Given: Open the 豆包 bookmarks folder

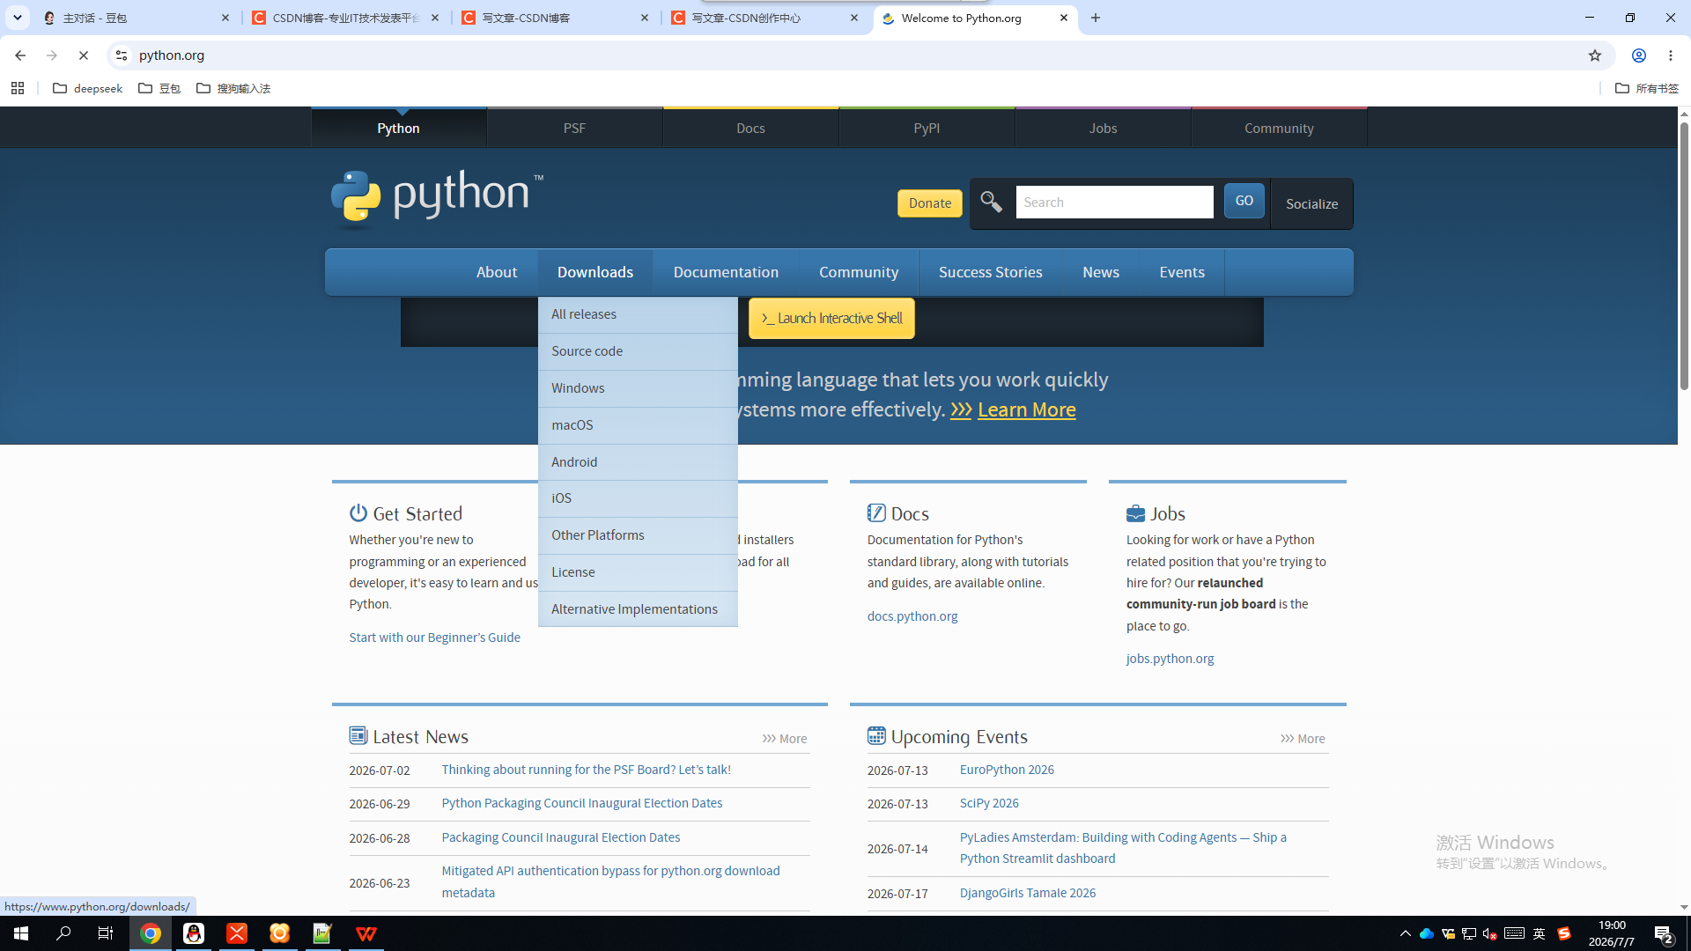Looking at the screenshot, I should pyautogui.click(x=159, y=88).
